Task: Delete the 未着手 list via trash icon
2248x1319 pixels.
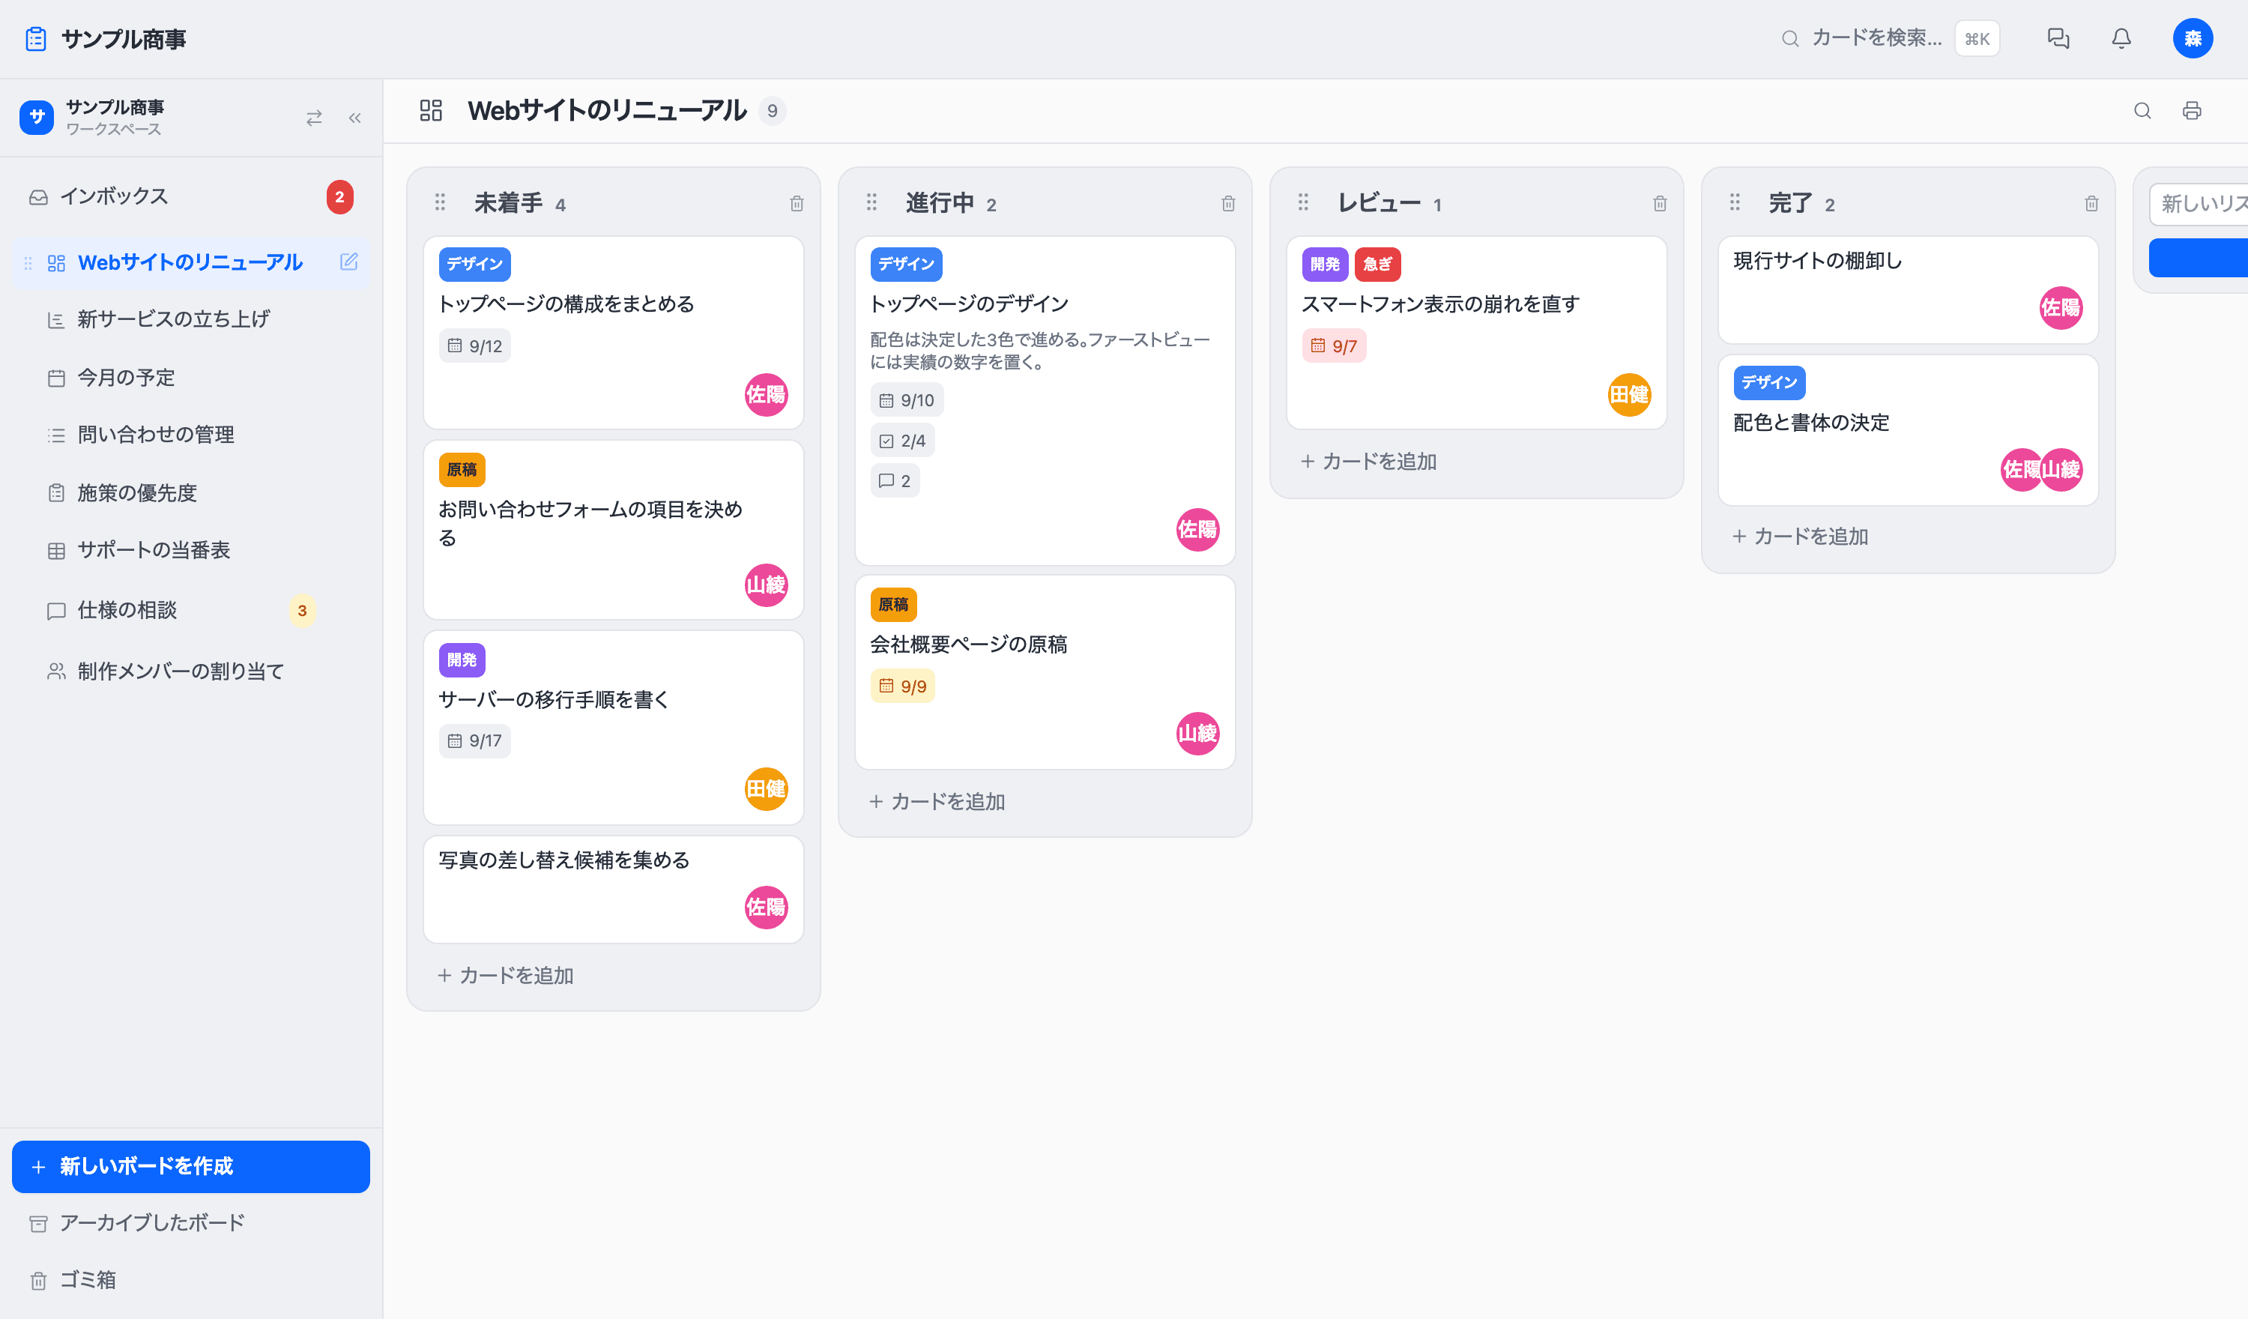Action: coord(797,204)
